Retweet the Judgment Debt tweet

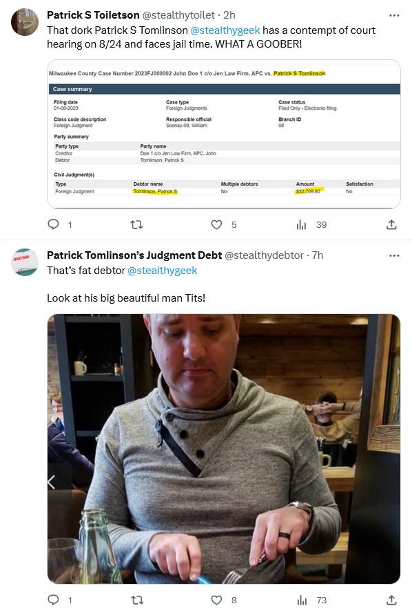[136, 600]
